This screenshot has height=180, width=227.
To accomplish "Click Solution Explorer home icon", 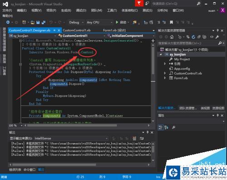I will click(172, 37).
